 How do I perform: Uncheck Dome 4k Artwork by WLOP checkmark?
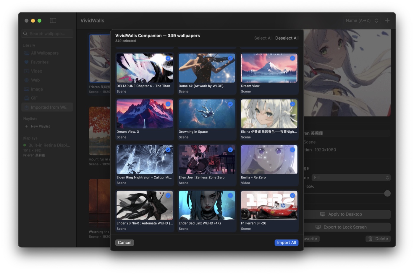[230, 58]
